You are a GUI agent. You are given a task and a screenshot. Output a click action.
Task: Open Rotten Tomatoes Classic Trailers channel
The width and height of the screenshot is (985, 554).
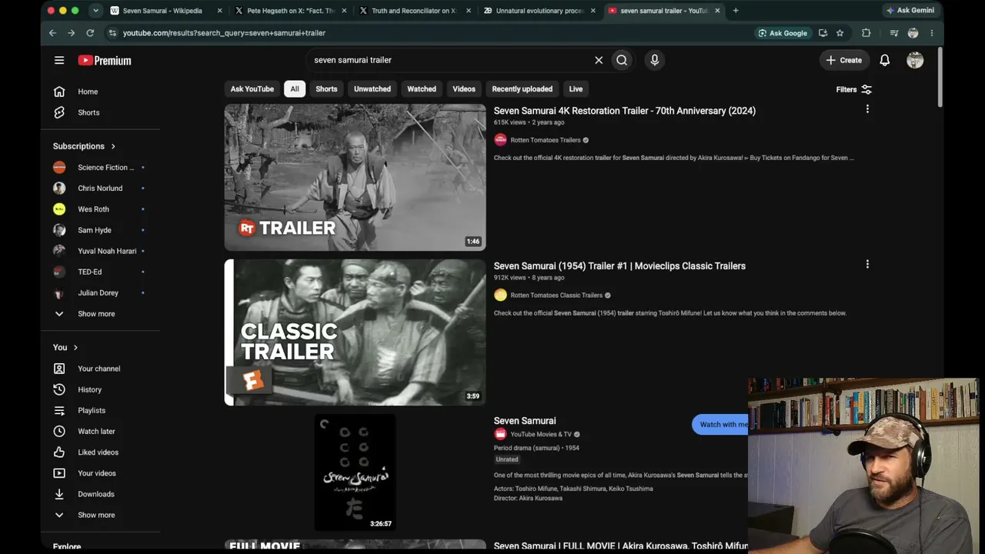pos(556,295)
